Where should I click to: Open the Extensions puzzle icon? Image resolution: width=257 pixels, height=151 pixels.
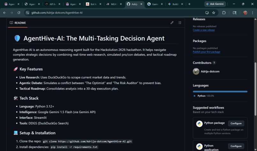tap(224, 13)
